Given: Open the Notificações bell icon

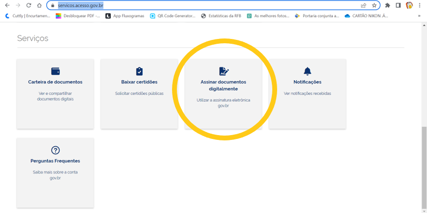Looking at the screenshot, I should [x=307, y=71].
